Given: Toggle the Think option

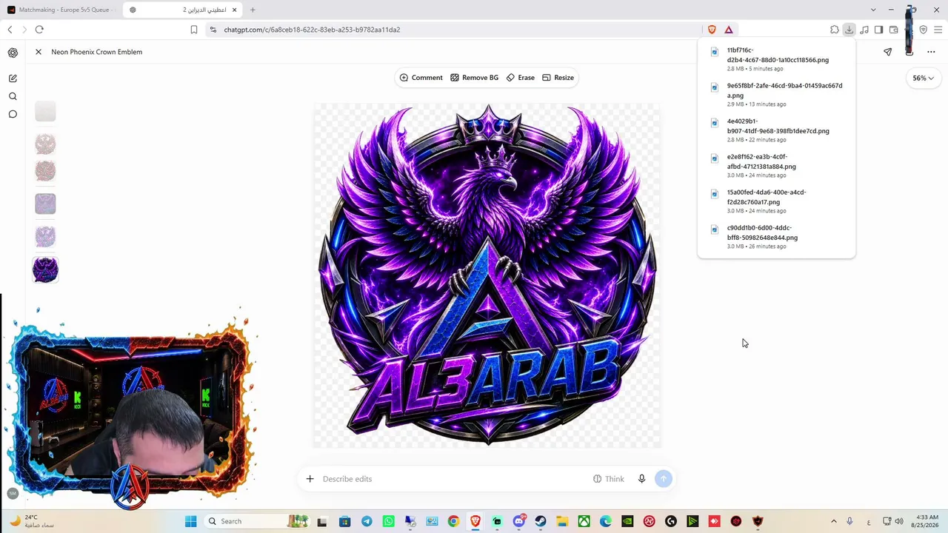Looking at the screenshot, I should point(609,479).
